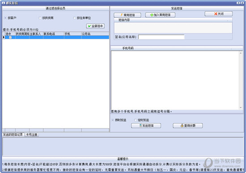Close the 群发短信 window
246x173 pixels.
pos(242,3)
